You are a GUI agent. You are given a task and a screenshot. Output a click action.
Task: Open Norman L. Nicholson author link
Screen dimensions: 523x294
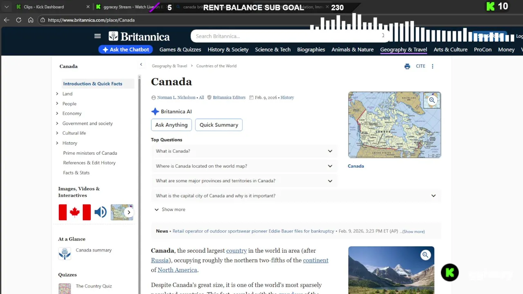pyautogui.click(x=176, y=98)
